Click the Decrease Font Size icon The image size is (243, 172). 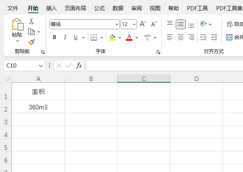pyautogui.click(x=154, y=24)
